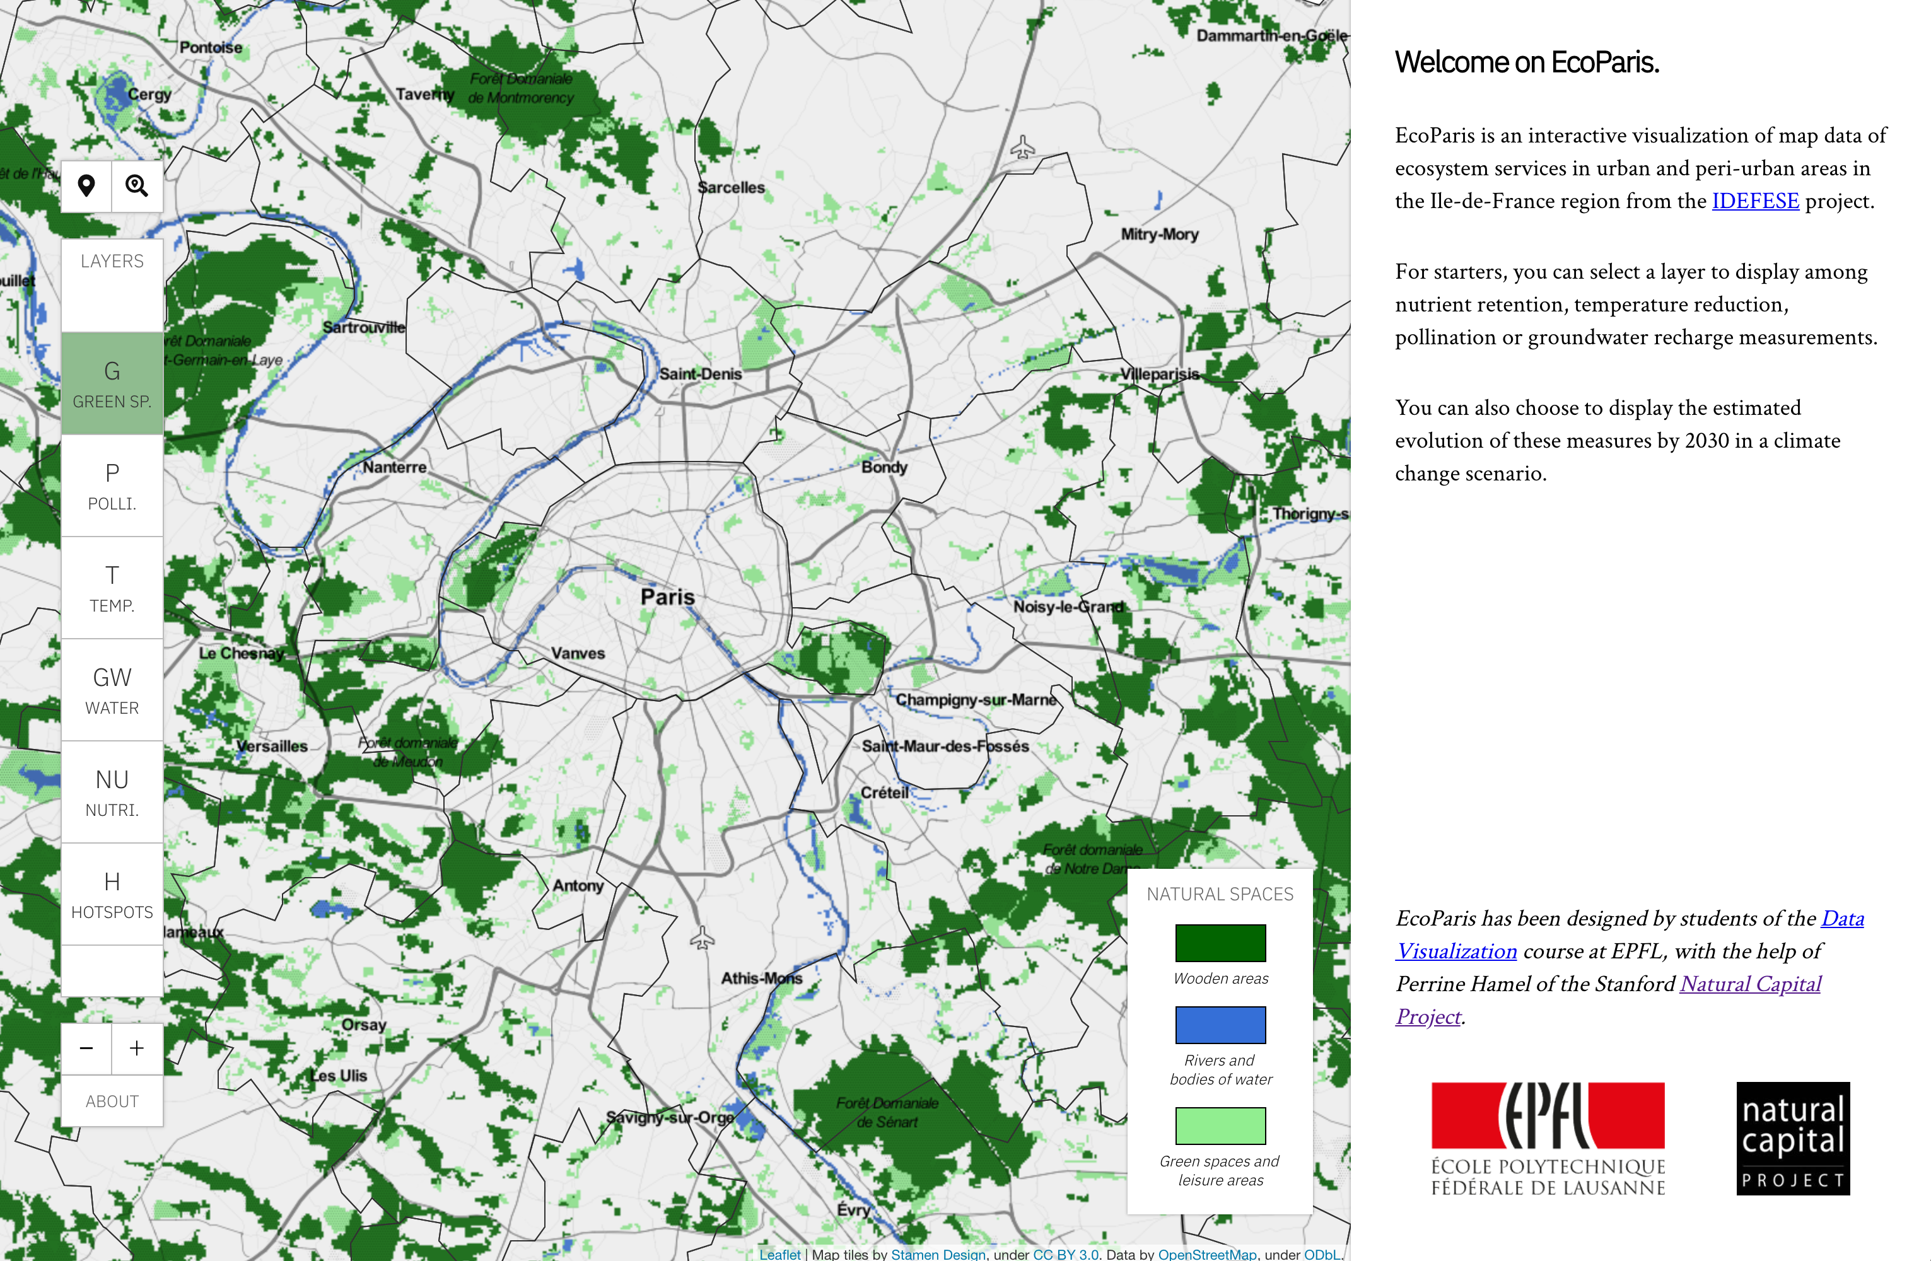The image size is (1931, 1261).
Task: Click the dark green Wooden areas swatch
Action: tap(1220, 943)
